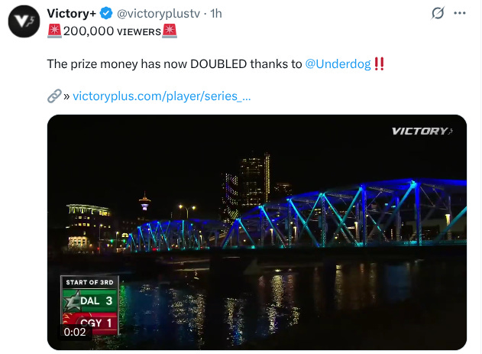Click the START OF 3RD banner
Screen dimensions: 482x354
[x=89, y=282]
